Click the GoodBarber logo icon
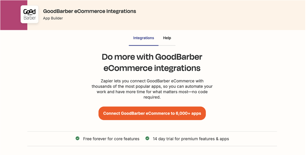Viewport: 306px width, 155px height. [x=30, y=15]
